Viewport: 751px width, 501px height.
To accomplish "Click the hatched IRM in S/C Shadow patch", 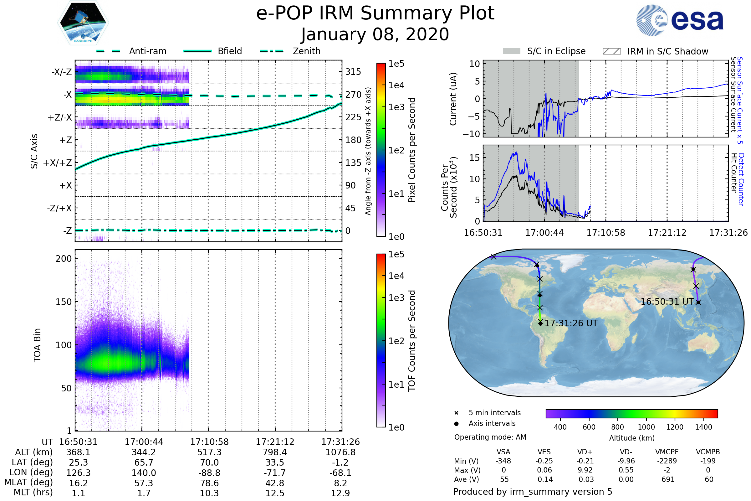I will 611,51.
